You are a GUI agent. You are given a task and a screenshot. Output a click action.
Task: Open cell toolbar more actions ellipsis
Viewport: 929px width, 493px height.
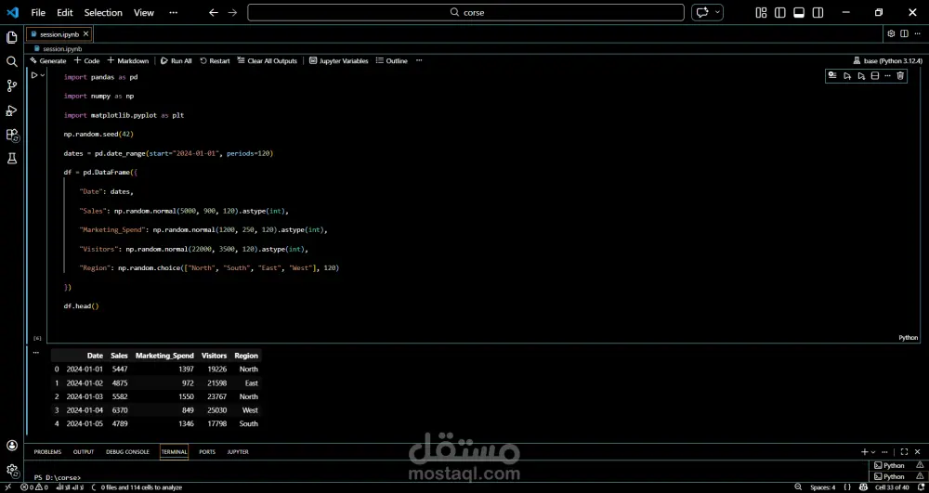[x=887, y=75]
